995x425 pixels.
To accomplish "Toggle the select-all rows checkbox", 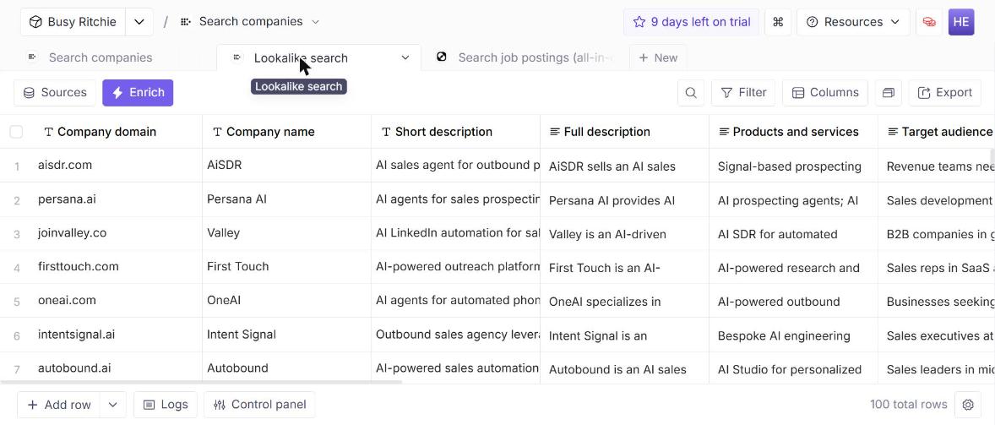I will coord(16,132).
